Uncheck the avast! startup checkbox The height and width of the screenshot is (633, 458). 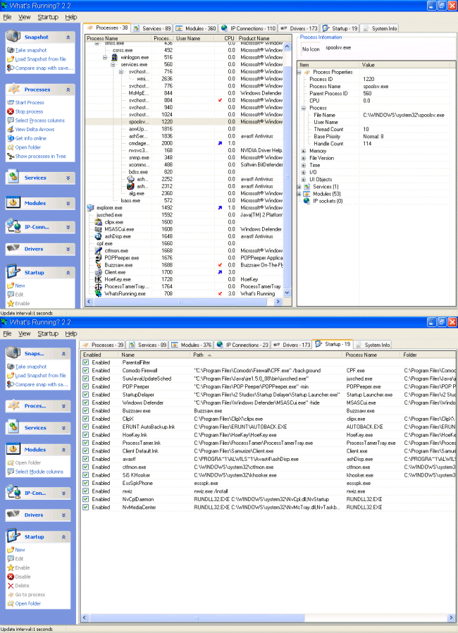[x=85, y=459]
